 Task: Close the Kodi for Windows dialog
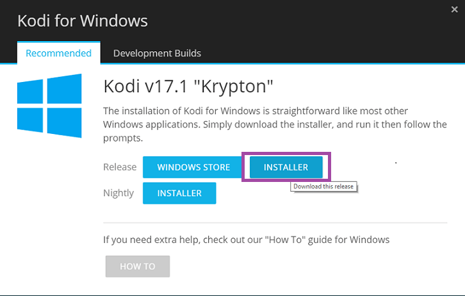coord(454,10)
